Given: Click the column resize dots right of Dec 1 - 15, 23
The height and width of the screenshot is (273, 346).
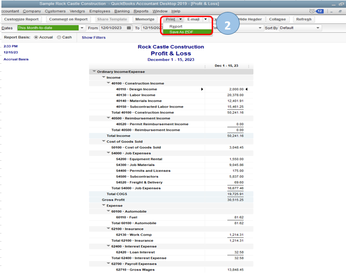Looking at the screenshot, I should 249,66.
